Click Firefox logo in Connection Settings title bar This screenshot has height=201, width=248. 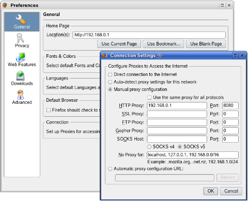pyautogui.click(x=105, y=55)
